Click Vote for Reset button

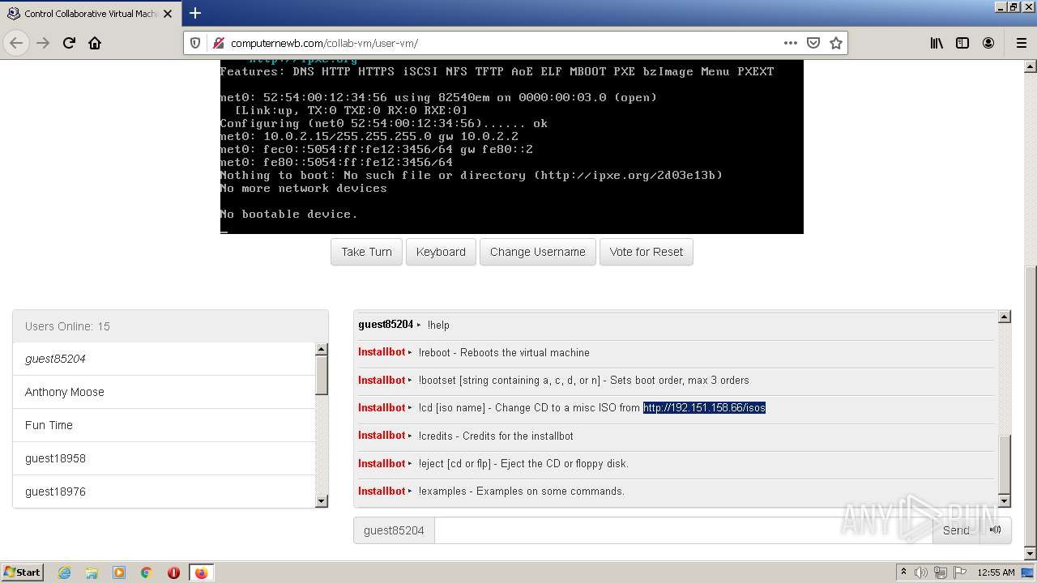click(646, 252)
